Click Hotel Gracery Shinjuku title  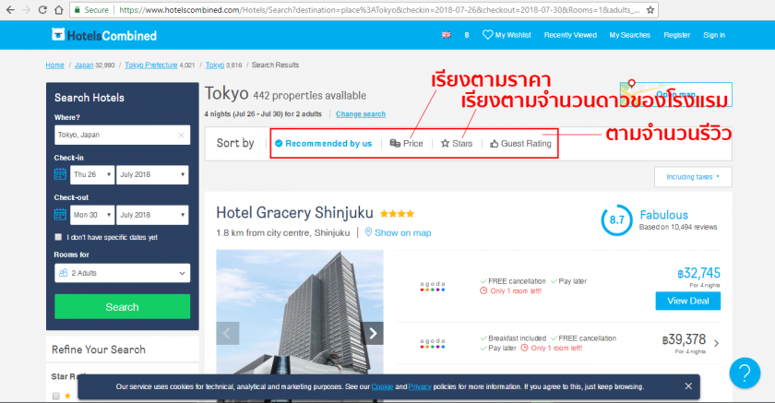point(294,212)
